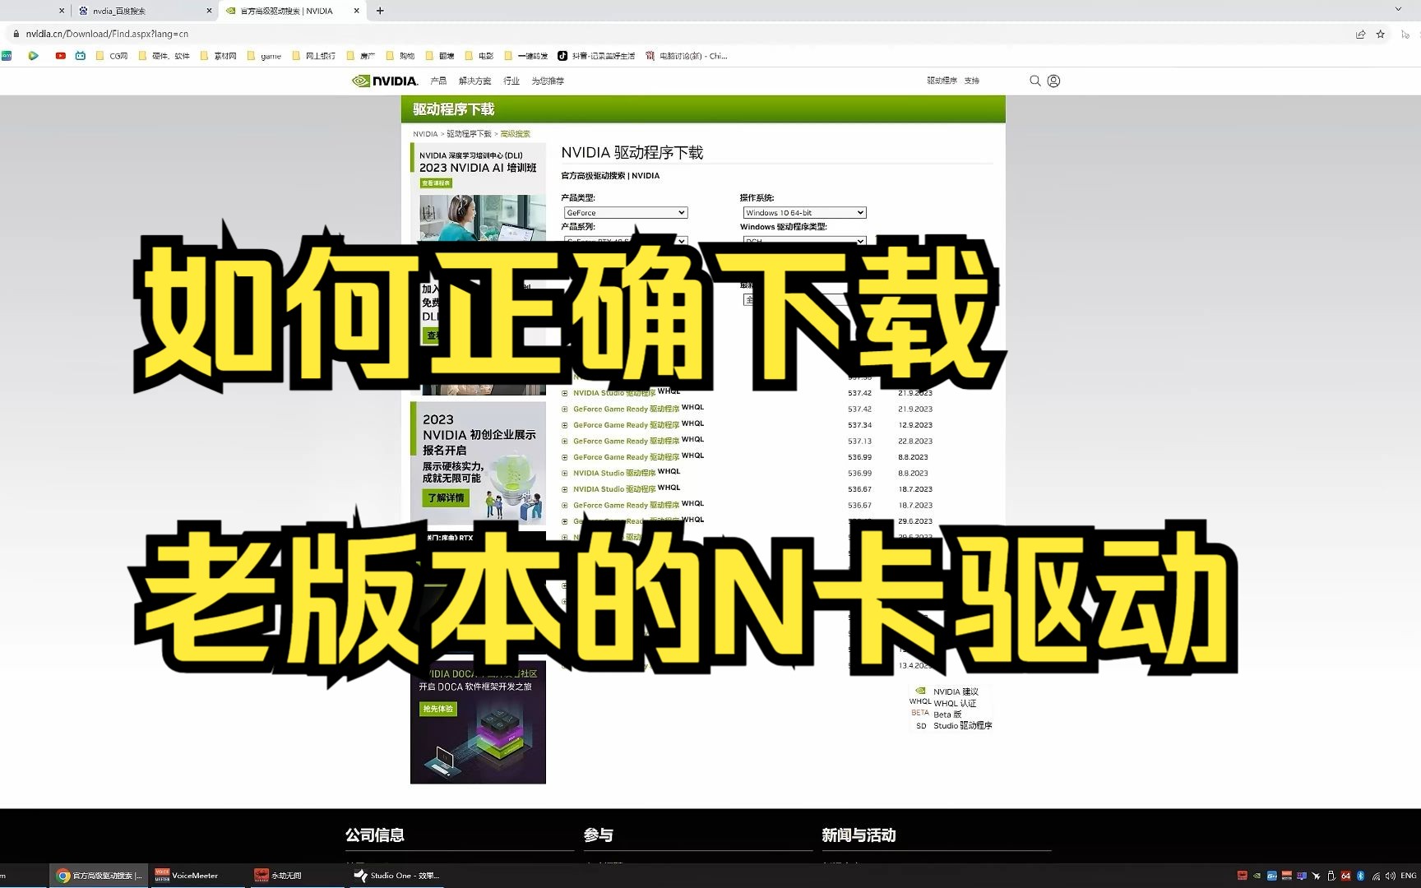Open the CG网 bookmark folder
Screen dimensions: 1421x888
coord(112,56)
